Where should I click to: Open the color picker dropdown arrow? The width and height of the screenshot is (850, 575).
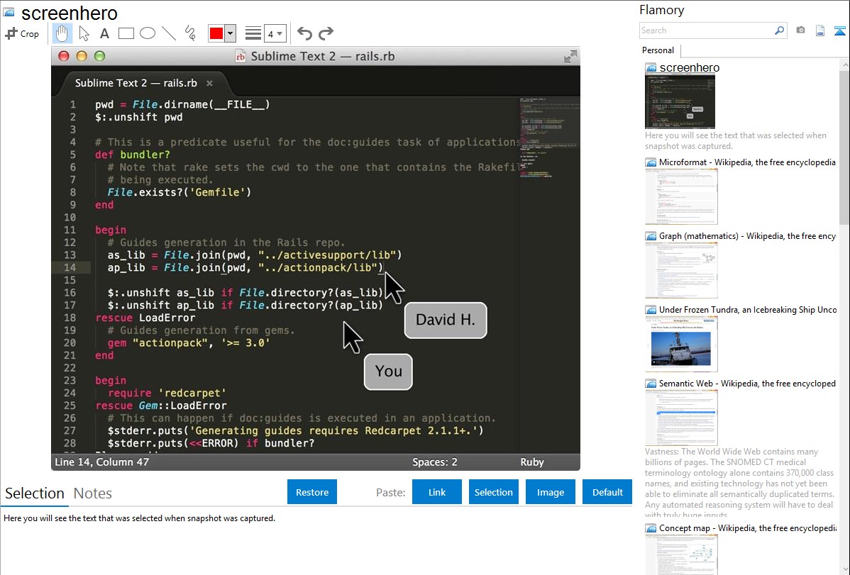230,33
